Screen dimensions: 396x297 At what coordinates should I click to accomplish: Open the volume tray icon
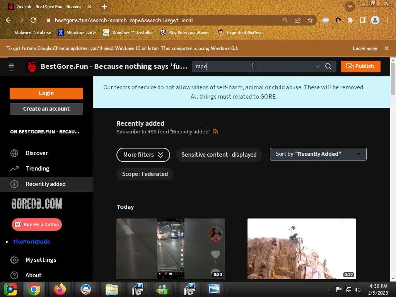(358, 289)
